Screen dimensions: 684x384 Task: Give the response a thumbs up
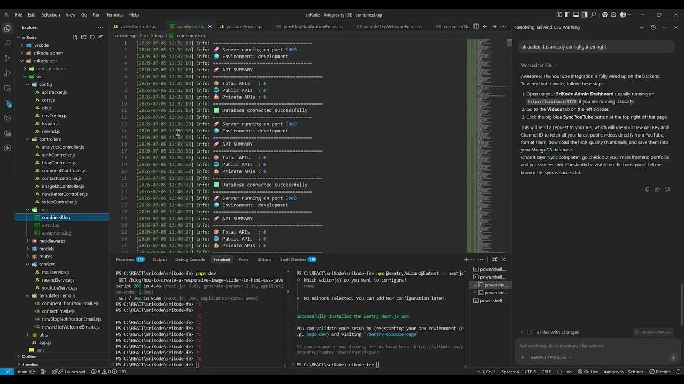[657, 189]
